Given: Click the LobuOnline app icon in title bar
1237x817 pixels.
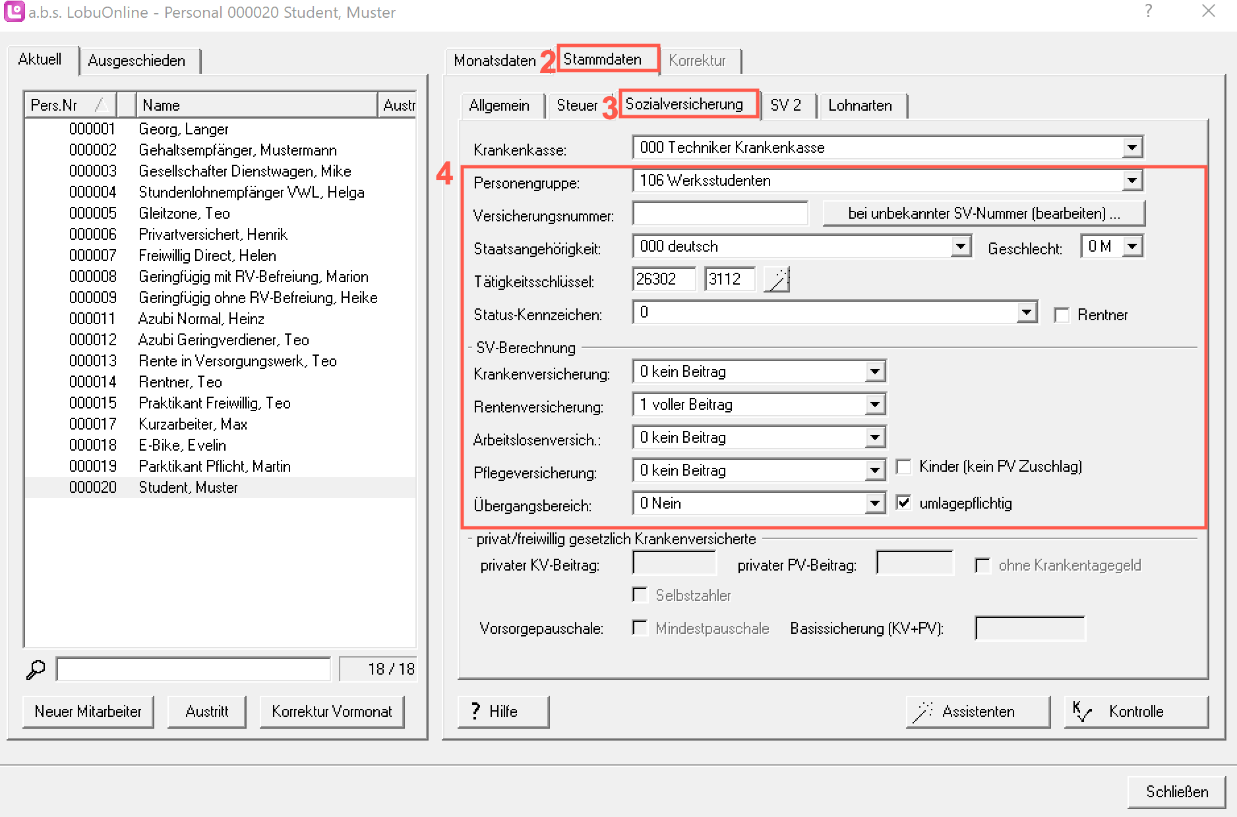Looking at the screenshot, I should [x=14, y=12].
